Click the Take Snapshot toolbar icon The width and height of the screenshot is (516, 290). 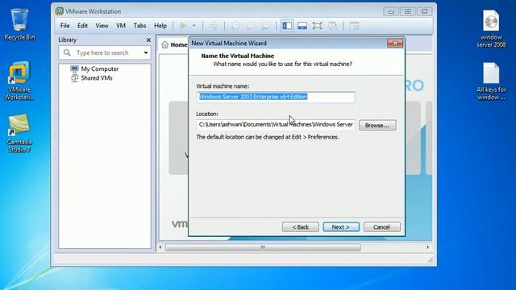[235, 26]
